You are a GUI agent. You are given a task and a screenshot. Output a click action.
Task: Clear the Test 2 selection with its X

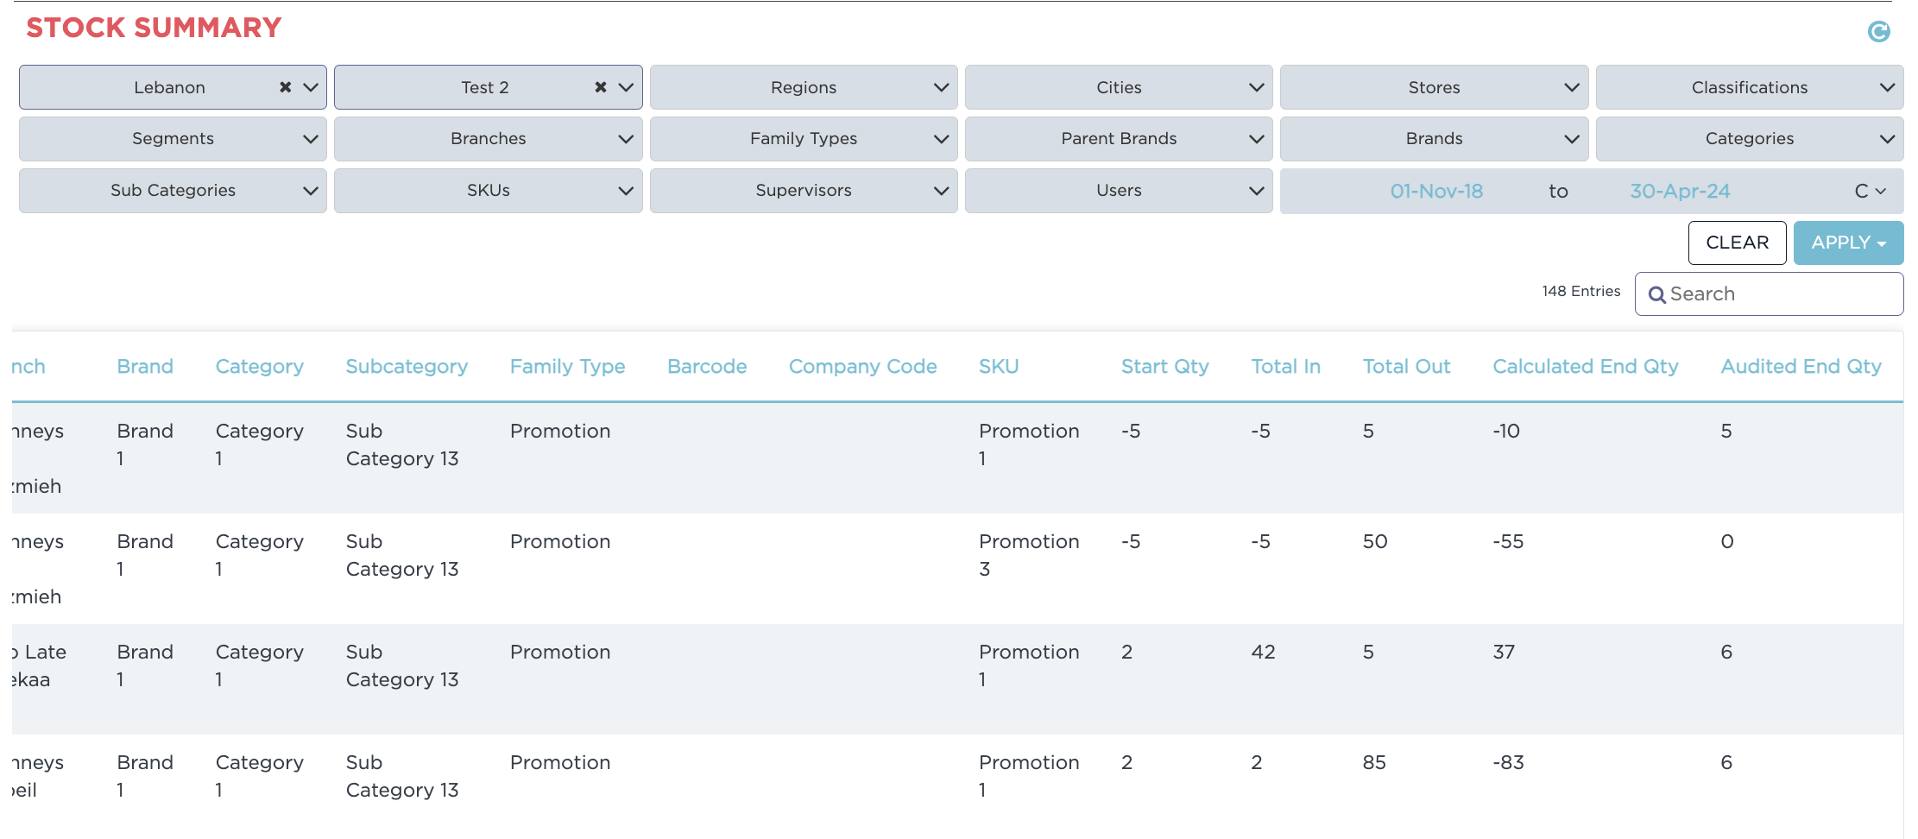pyautogui.click(x=600, y=87)
